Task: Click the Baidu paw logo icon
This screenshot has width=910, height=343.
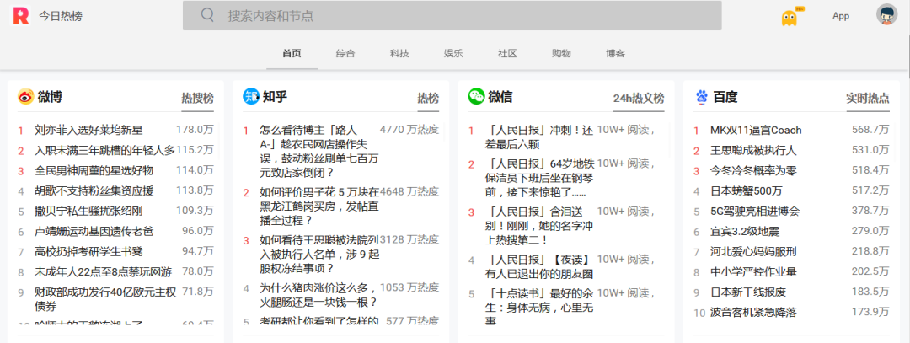Action: (701, 97)
